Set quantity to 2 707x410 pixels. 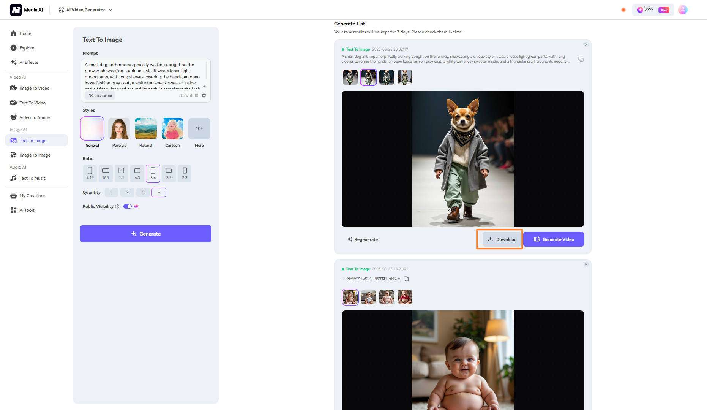tap(127, 192)
